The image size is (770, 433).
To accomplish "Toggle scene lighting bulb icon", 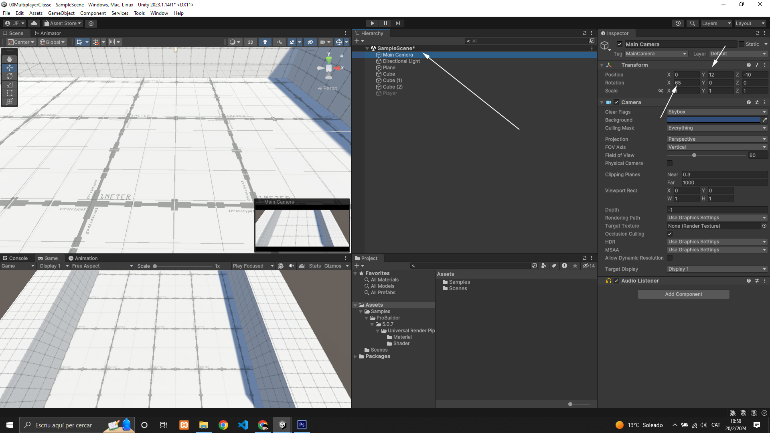I will 265,42.
